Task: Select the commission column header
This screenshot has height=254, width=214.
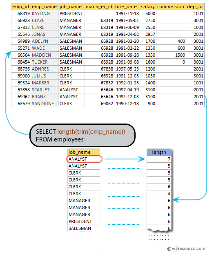Action: [171, 7]
